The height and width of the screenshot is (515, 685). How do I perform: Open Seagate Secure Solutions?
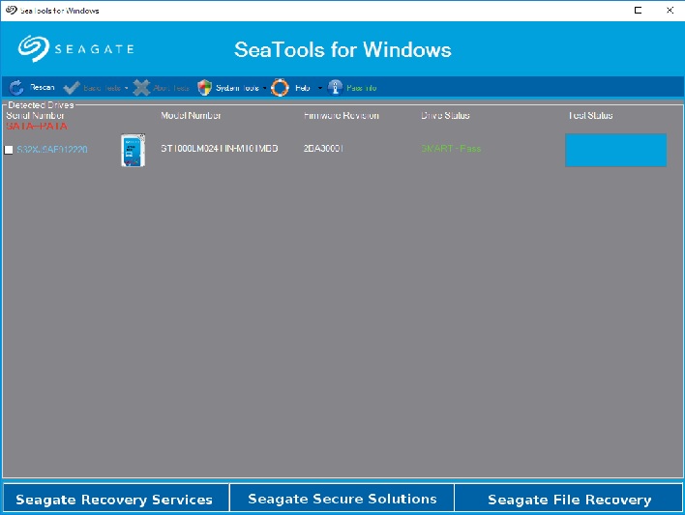(x=342, y=498)
